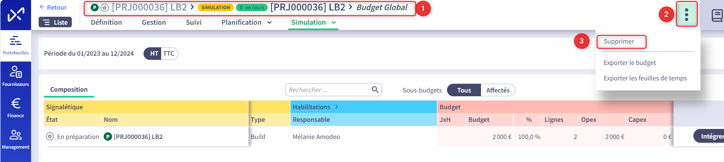This screenshot has height=162, width=724.
Task: Select Supprimer in the menu
Action: (x=619, y=41)
